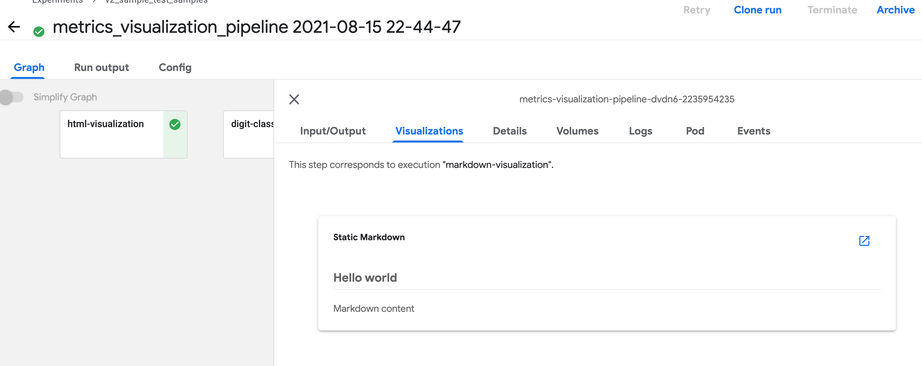This screenshot has height=366, width=922.
Task: Click the run title metrics_visualization_pipeline
Action: click(x=256, y=27)
